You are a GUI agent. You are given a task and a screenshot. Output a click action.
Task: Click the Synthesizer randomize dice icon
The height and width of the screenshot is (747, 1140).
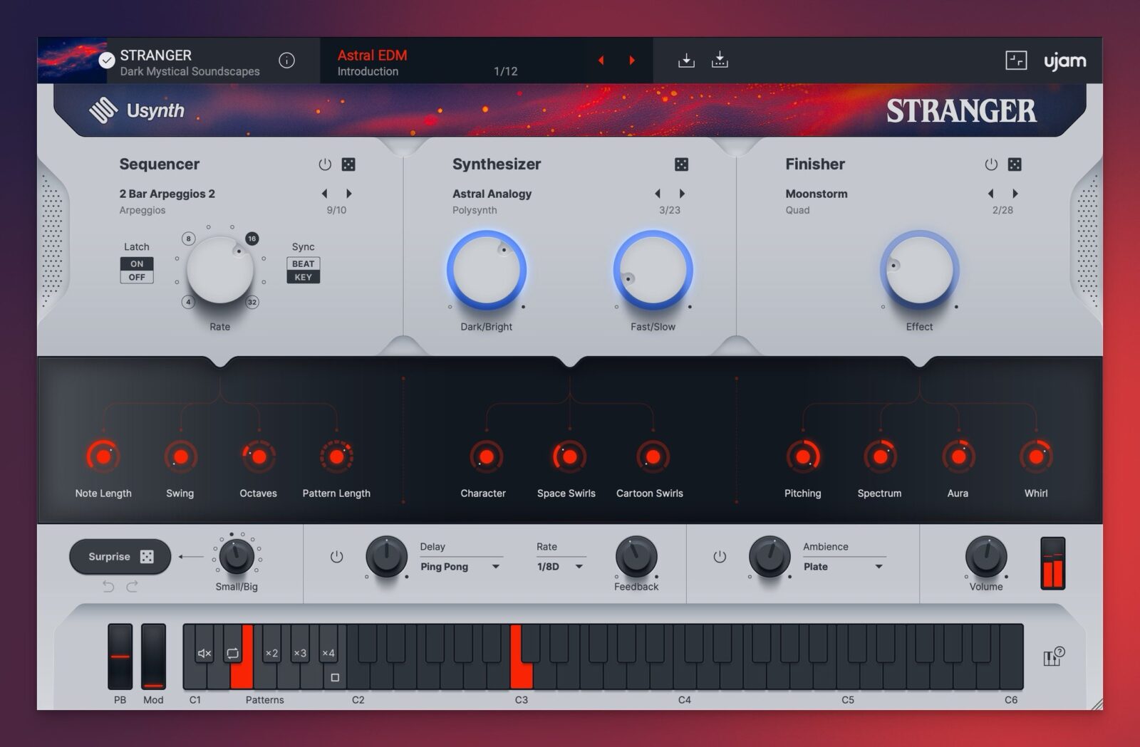[x=681, y=164]
